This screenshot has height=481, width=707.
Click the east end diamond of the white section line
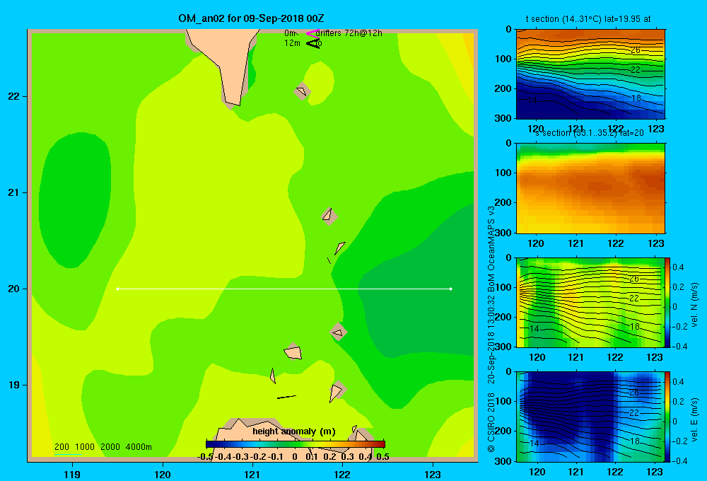[x=451, y=289]
